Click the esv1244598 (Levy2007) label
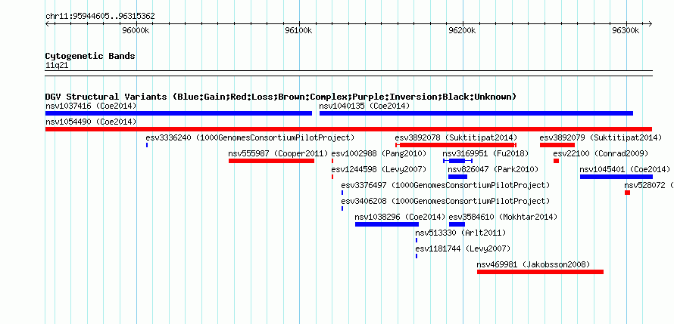674x324 pixels. pos(379,169)
